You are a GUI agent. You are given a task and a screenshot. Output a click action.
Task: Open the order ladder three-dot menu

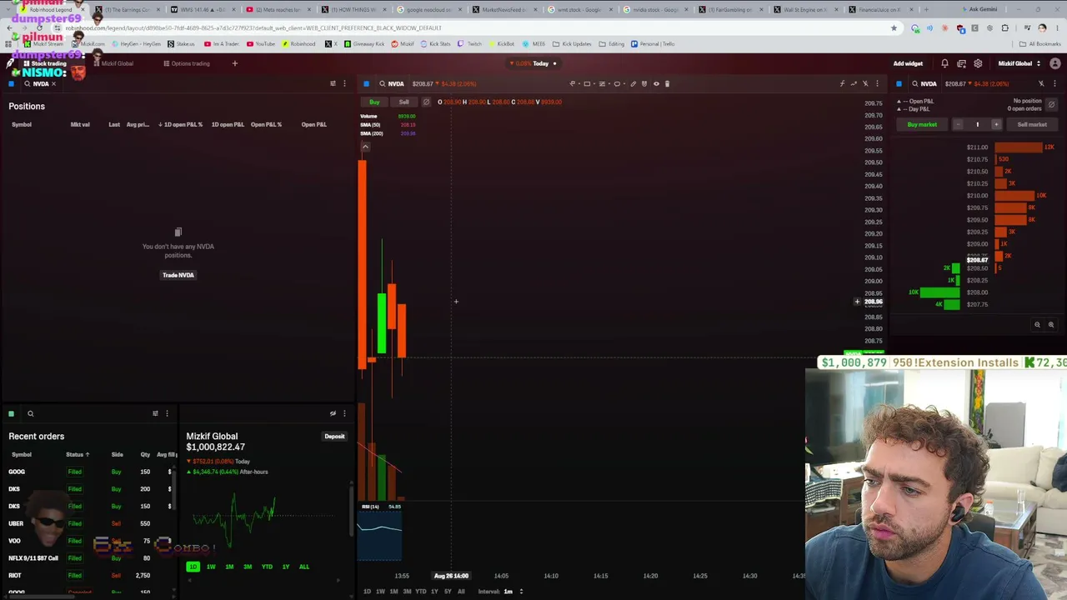[1054, 83]
